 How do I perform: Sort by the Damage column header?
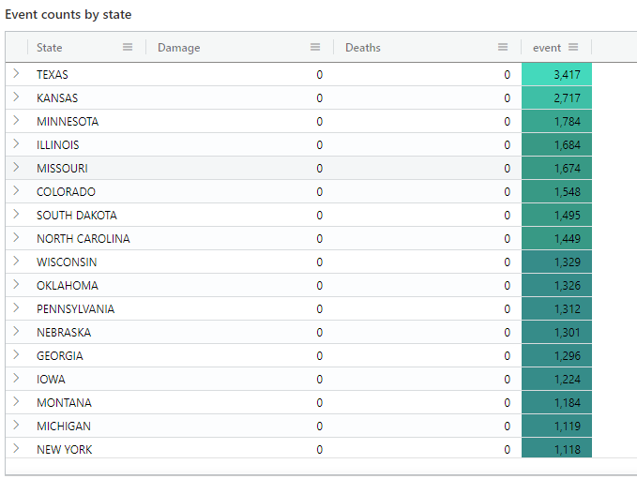tap(179, 48)
